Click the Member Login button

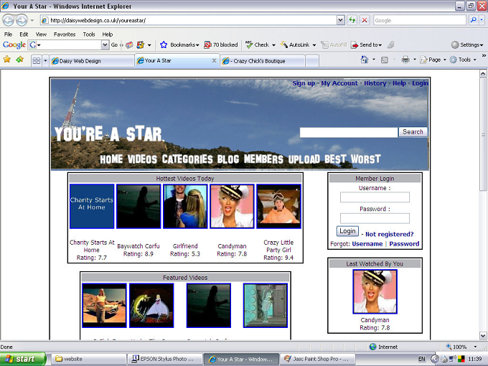(347, 231)
